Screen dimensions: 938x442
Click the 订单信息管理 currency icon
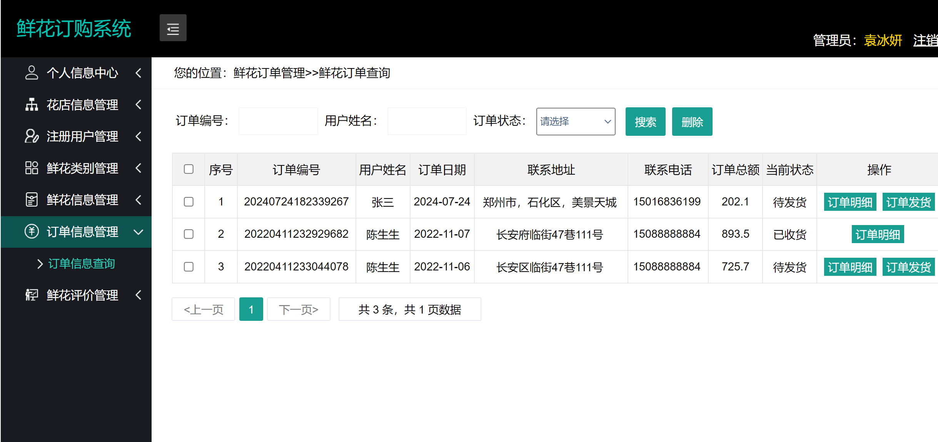coord(32,232)
